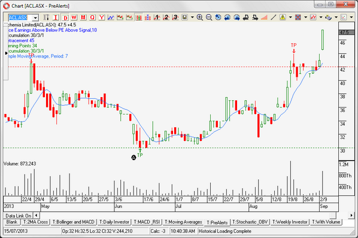The image size is (358, 238).
Task: Click the orange triangle ramp icon
Action: click(x=264, y=17)
